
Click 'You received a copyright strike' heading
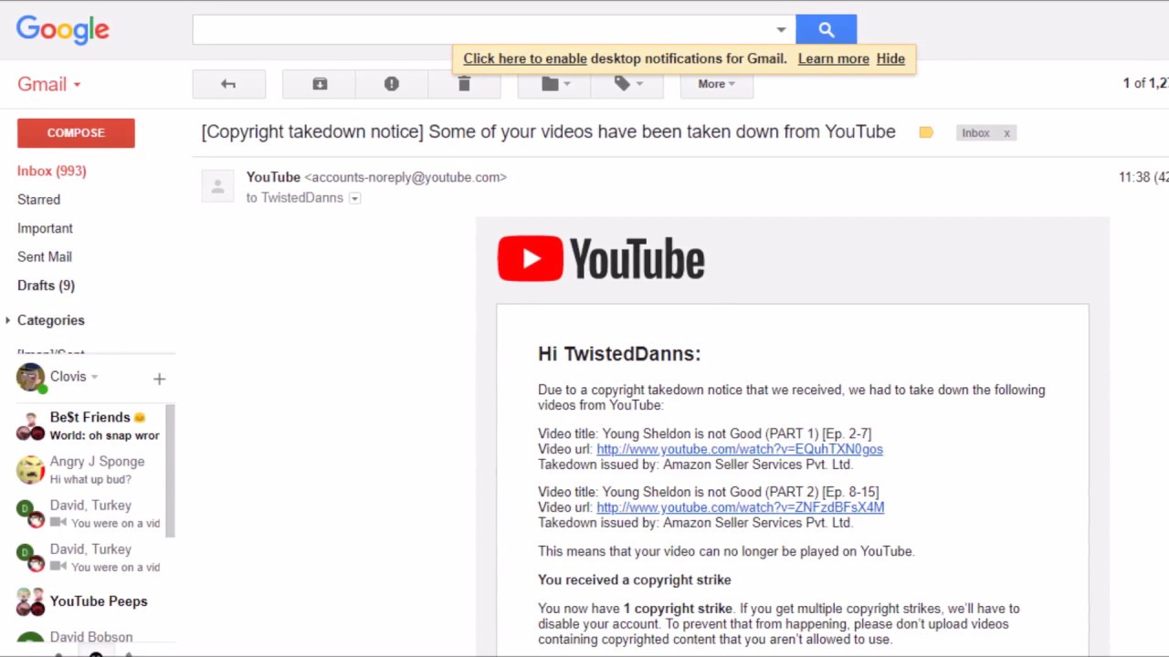click(x=634, y=579)
